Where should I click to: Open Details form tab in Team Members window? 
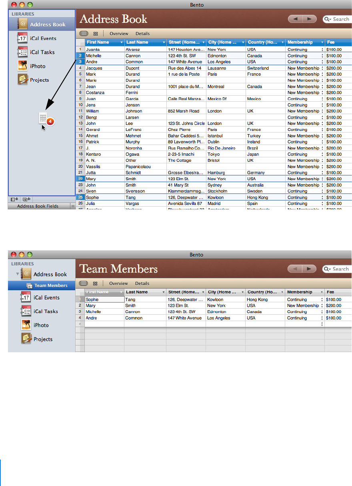pos(142,283)
